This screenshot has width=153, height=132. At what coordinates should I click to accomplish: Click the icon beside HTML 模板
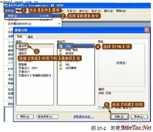[x=61, y=50]
